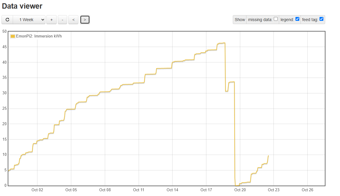Pan the graph right with > button
Screen dimensions: 340x196
(x=85, y=20)
